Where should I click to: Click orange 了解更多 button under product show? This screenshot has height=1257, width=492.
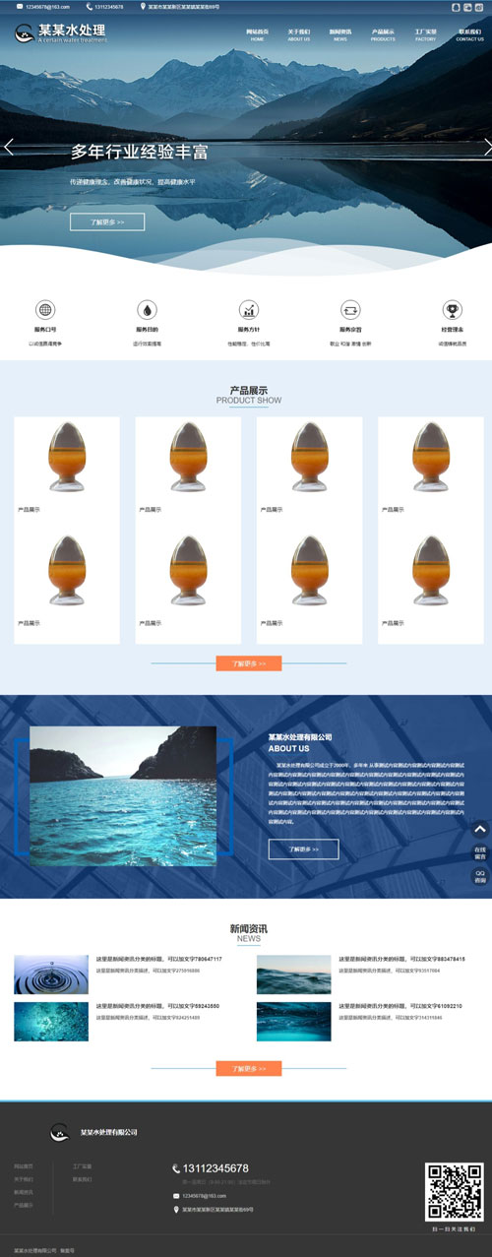click(x=249, y=663)
